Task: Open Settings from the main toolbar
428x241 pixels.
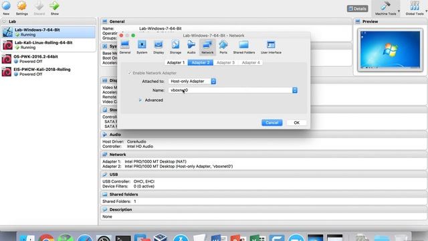Action: coord(22,5)
